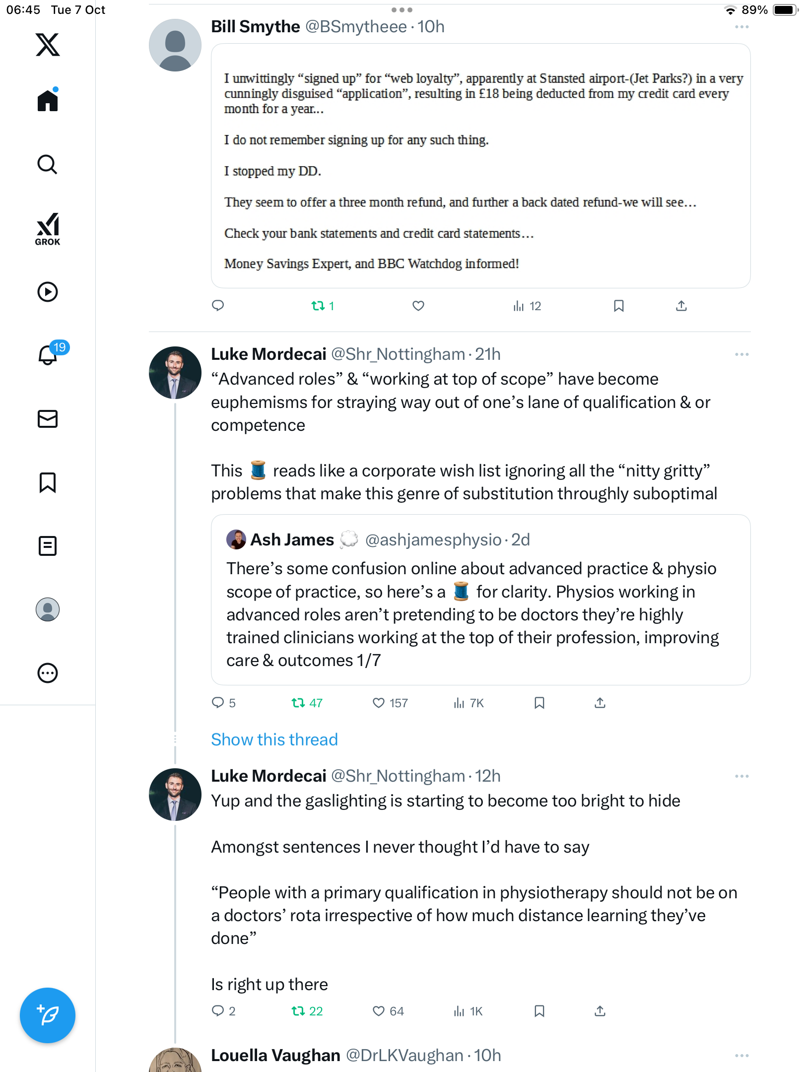Open the More menu in sidebar
The width and height of the screenshot is (804, 1072).
48,673
